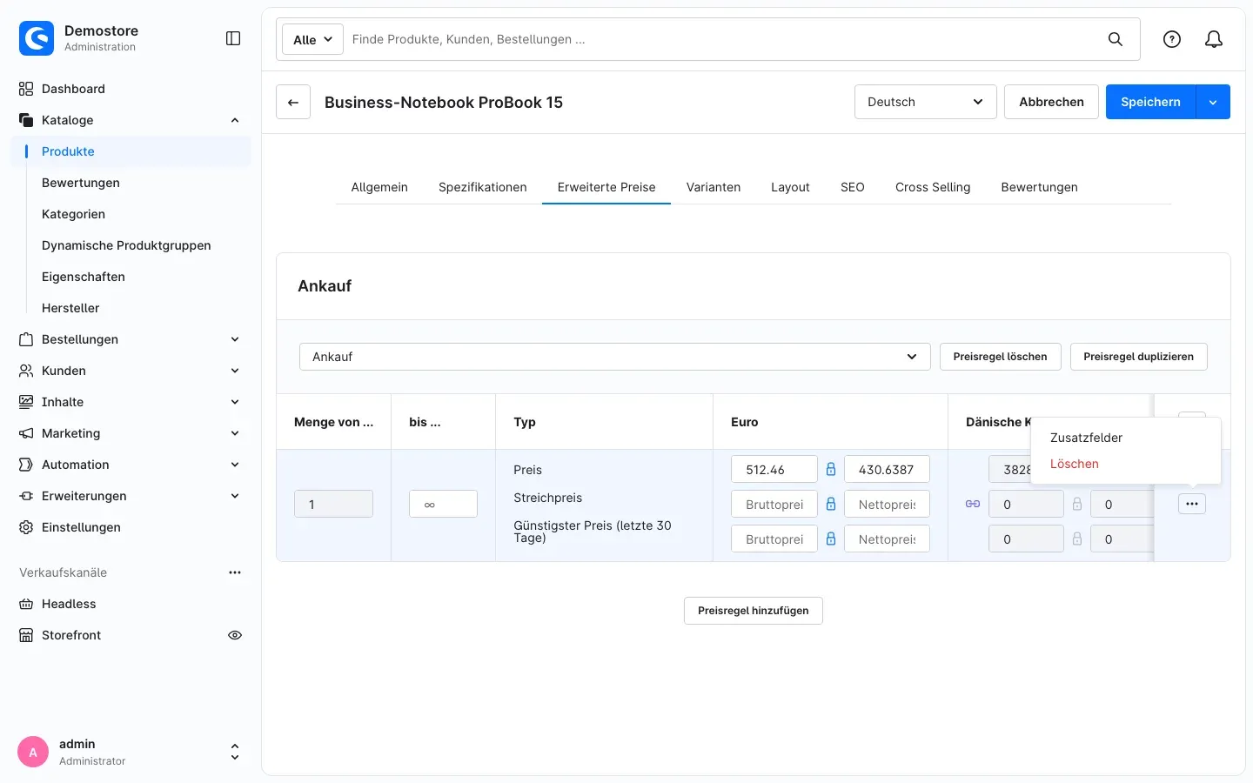Toggle Storefront eye visibility icon

click(x=235, y=635)
